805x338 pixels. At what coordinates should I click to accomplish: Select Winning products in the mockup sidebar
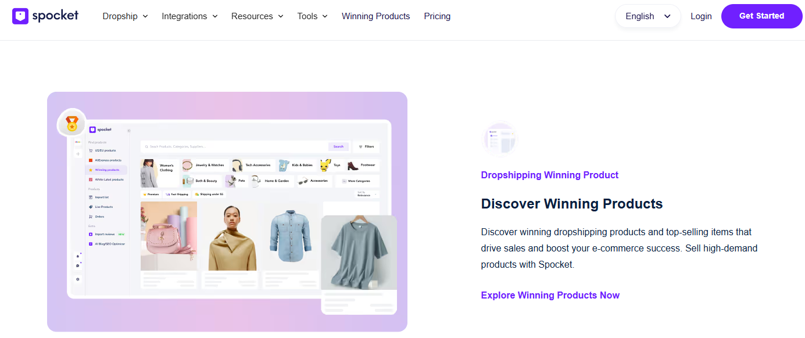point(106,170)
